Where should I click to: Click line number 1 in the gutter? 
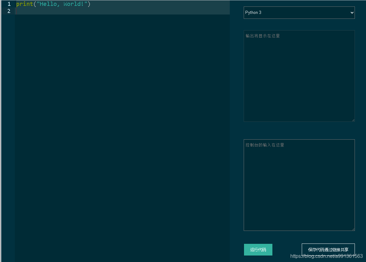coord(9,4)
